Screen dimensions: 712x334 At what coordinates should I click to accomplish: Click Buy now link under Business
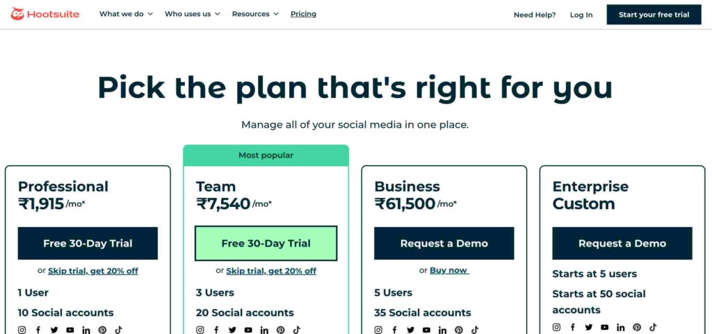point(448,271)
